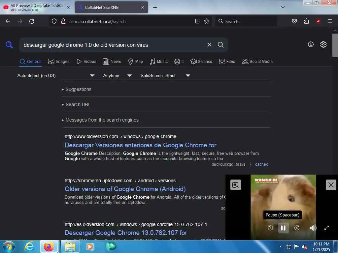Screen dimensions: 338x253
Task: Open the SearXNG about info icon
Action: [x=311, y=44]
